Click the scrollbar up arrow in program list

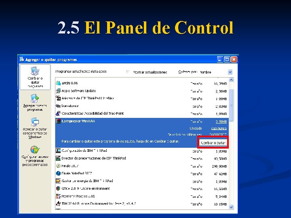pyautogui.click(x=231, y=80)
